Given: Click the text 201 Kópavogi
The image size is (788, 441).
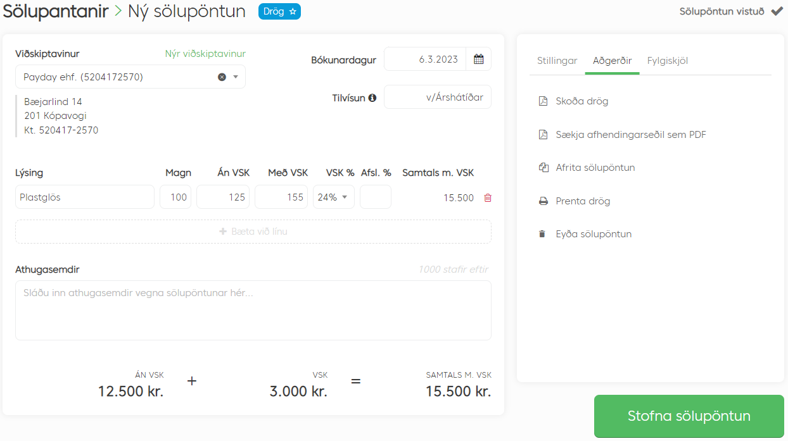Looking at the screenshot, I should click(56, 116).
